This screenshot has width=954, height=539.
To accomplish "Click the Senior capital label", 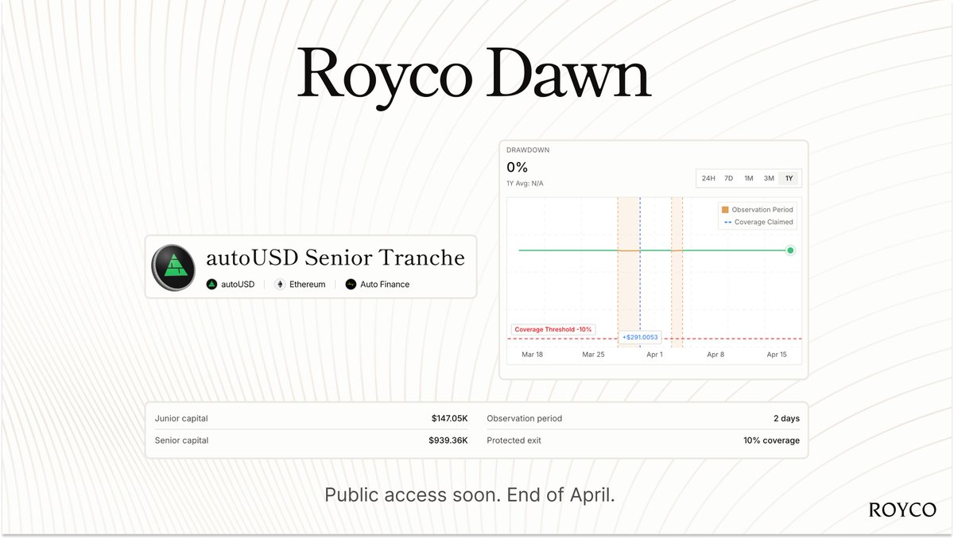I will click(181, 440).
